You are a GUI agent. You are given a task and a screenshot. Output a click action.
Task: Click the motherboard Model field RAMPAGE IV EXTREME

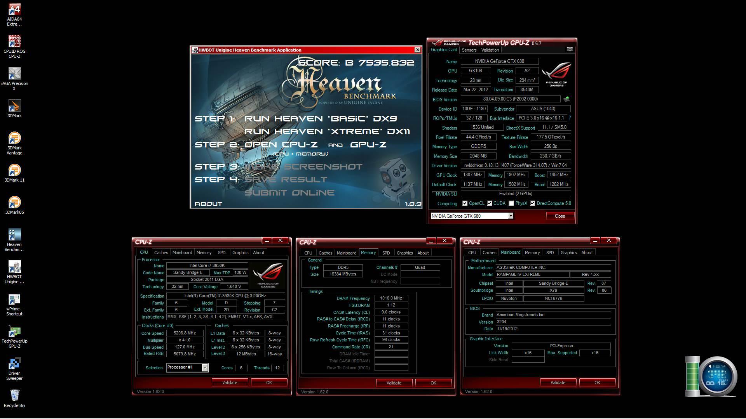click(533, 275)
